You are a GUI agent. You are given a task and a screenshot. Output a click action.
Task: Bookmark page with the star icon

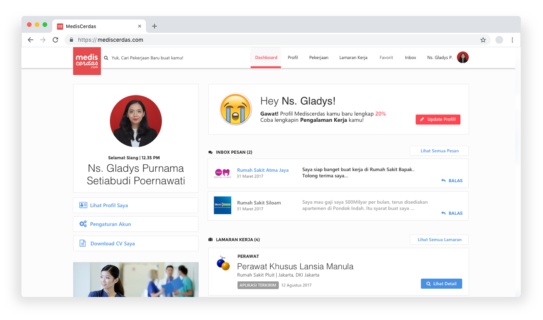tap(483, 40)
